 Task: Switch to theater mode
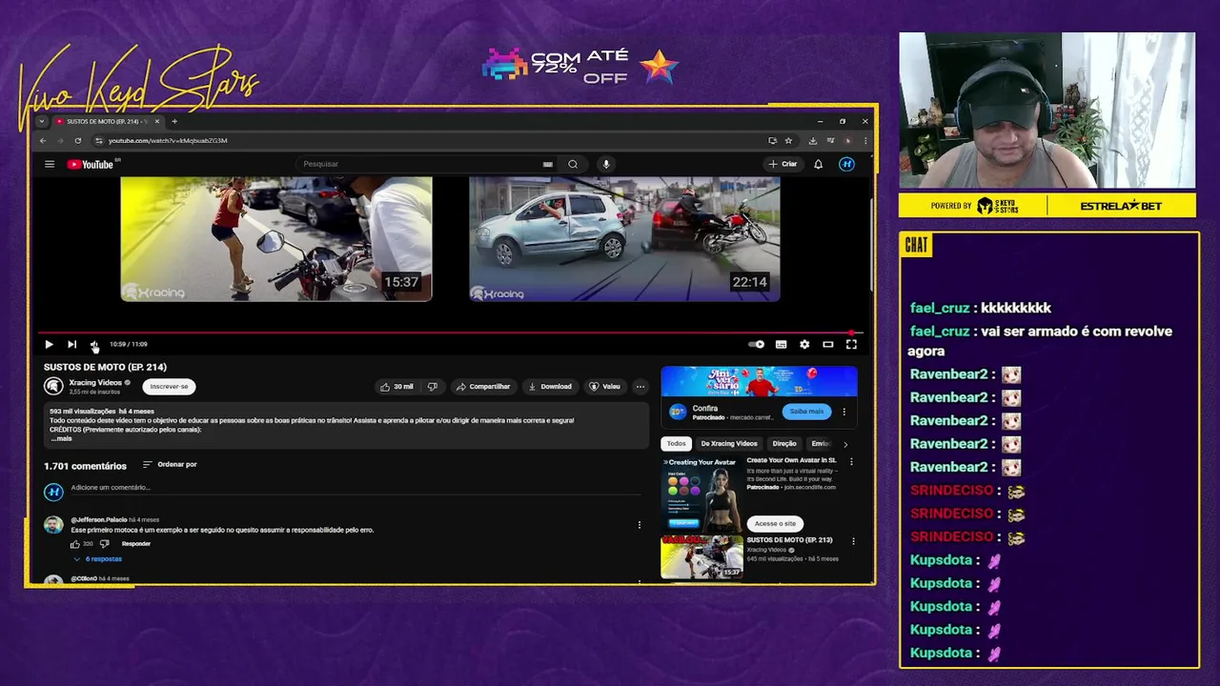(827, 344)
